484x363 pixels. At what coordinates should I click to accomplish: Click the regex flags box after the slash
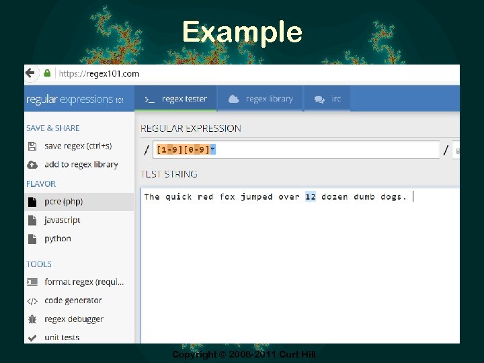(456, 151)
